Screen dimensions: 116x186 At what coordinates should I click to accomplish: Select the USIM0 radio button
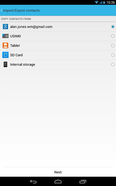[x=113, y=36]
